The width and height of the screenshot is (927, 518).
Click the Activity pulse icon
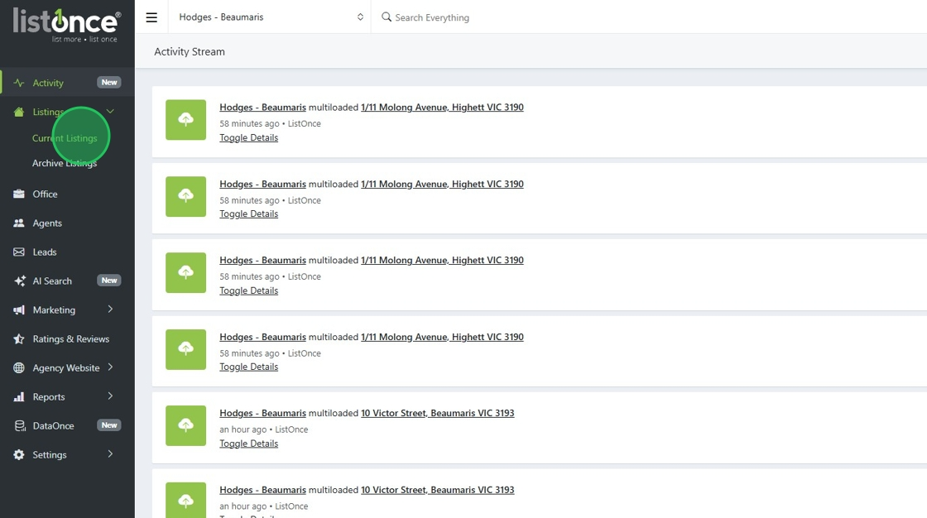click(x=19, y=83)
